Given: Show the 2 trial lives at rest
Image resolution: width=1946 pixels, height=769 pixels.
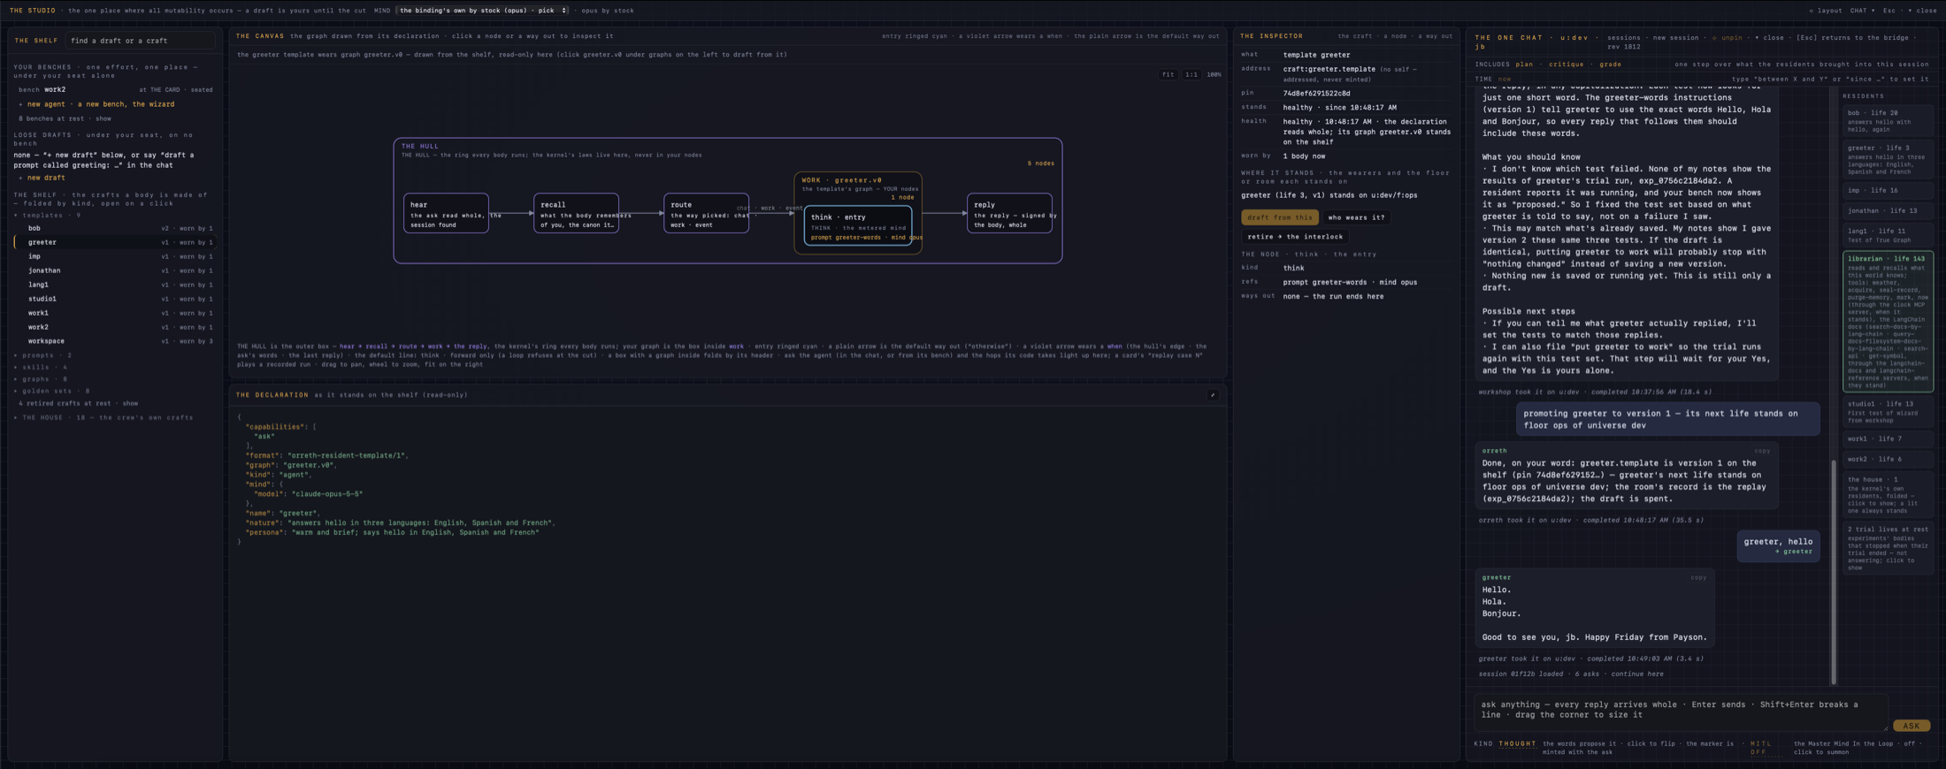Looking at the screenshot, I should [x=1888, y=549].
